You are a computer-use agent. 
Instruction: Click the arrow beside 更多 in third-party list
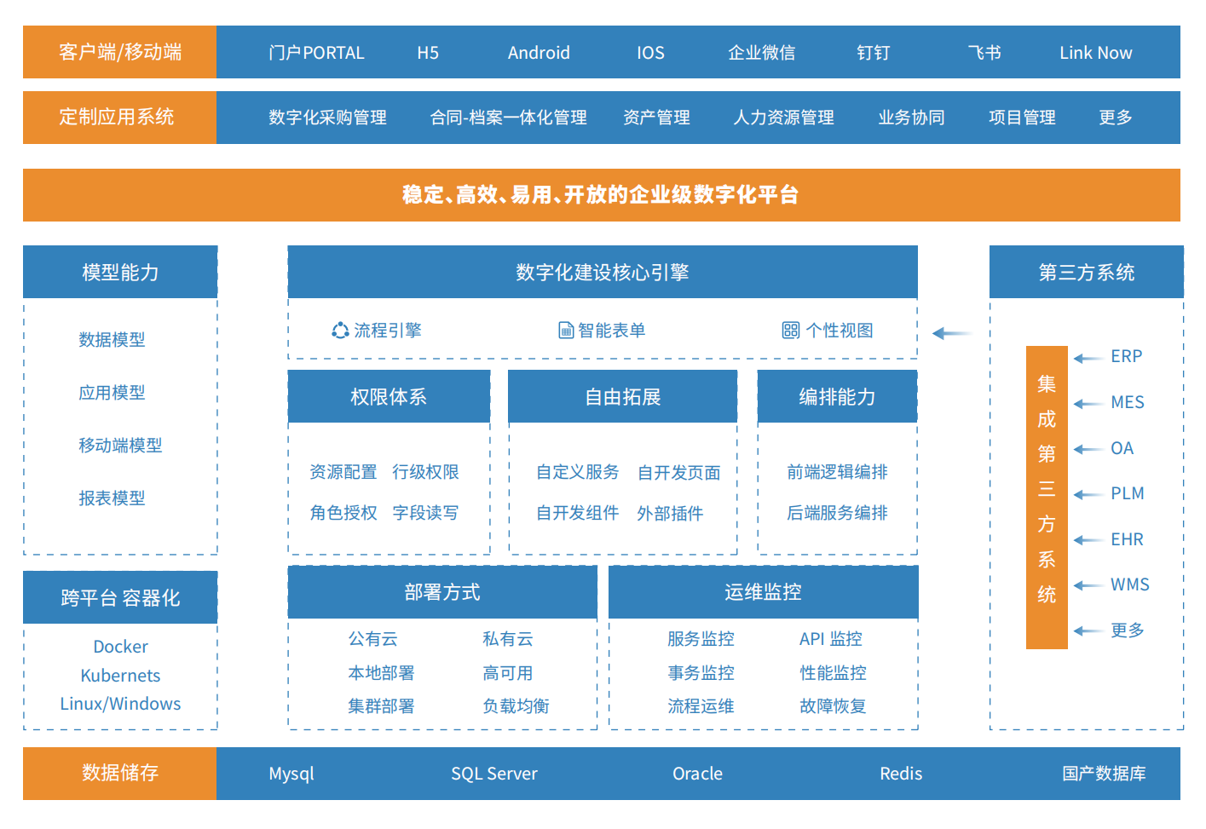(x=1086, y=630)
